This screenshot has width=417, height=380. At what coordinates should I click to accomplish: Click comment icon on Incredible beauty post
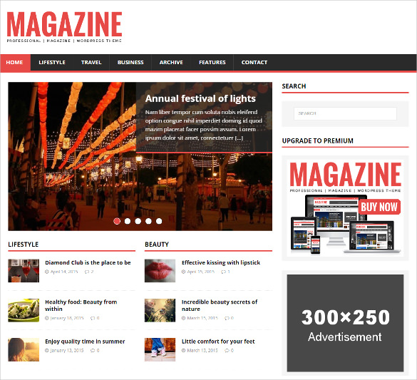pos(227,318)
